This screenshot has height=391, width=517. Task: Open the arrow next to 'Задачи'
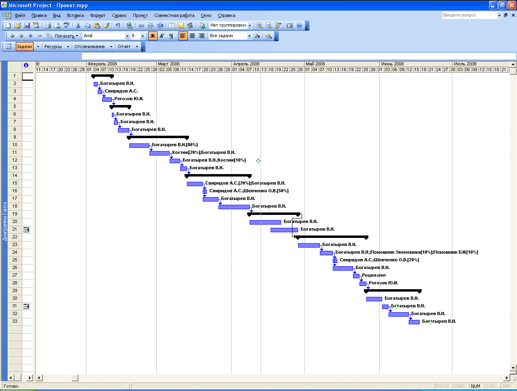coord(38,46)
